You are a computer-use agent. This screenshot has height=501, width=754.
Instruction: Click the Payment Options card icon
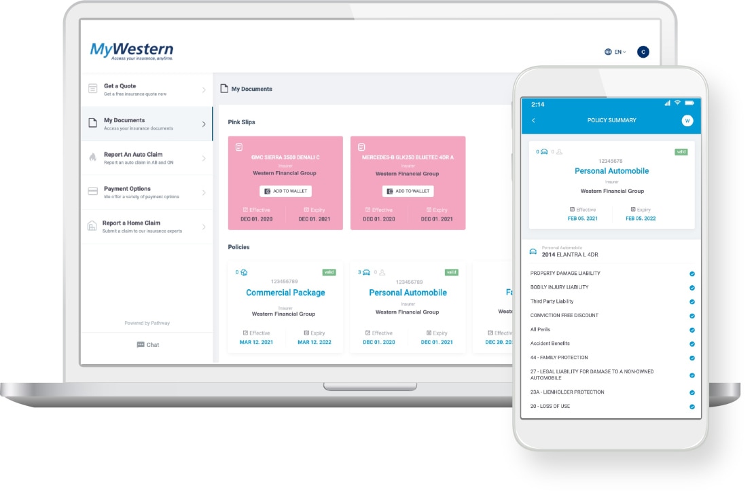[93, 191]
